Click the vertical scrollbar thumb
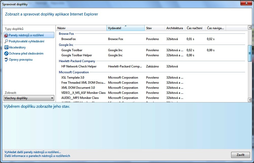The height and width of the screenshot is (163, 254). [250, 53]
